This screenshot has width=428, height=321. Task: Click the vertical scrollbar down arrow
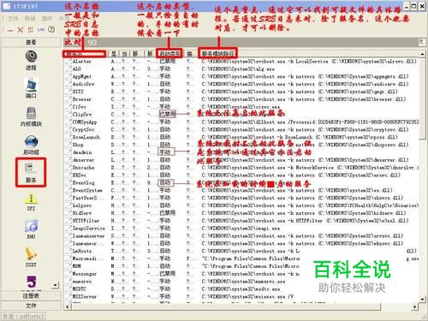click(422, 300)
